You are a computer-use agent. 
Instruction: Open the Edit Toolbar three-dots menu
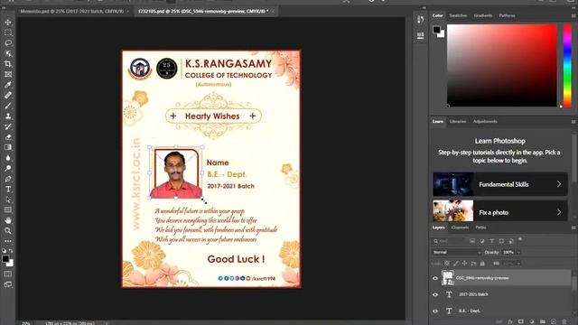coord(8,241)
